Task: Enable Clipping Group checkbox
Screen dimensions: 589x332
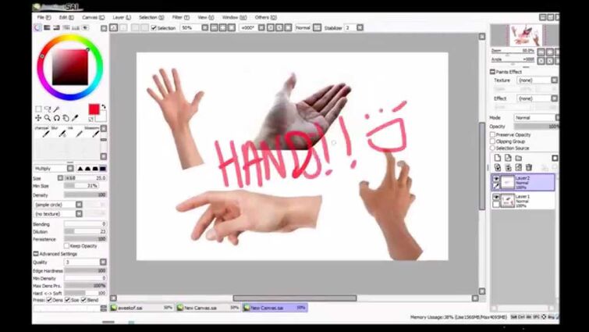Action: (492, 141)
